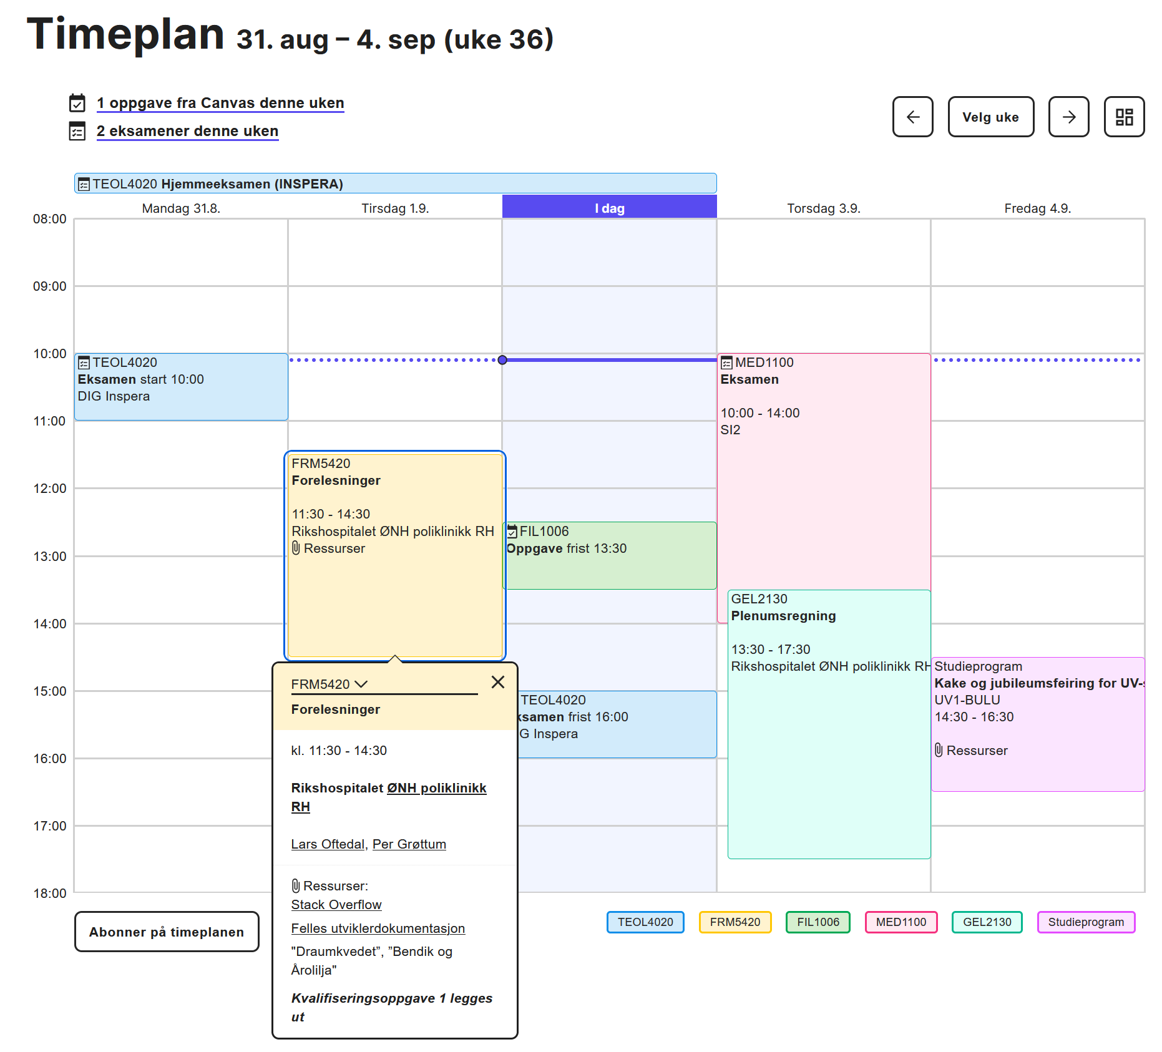Toggle the FIL1006 course filter chip

pos(818,922)
